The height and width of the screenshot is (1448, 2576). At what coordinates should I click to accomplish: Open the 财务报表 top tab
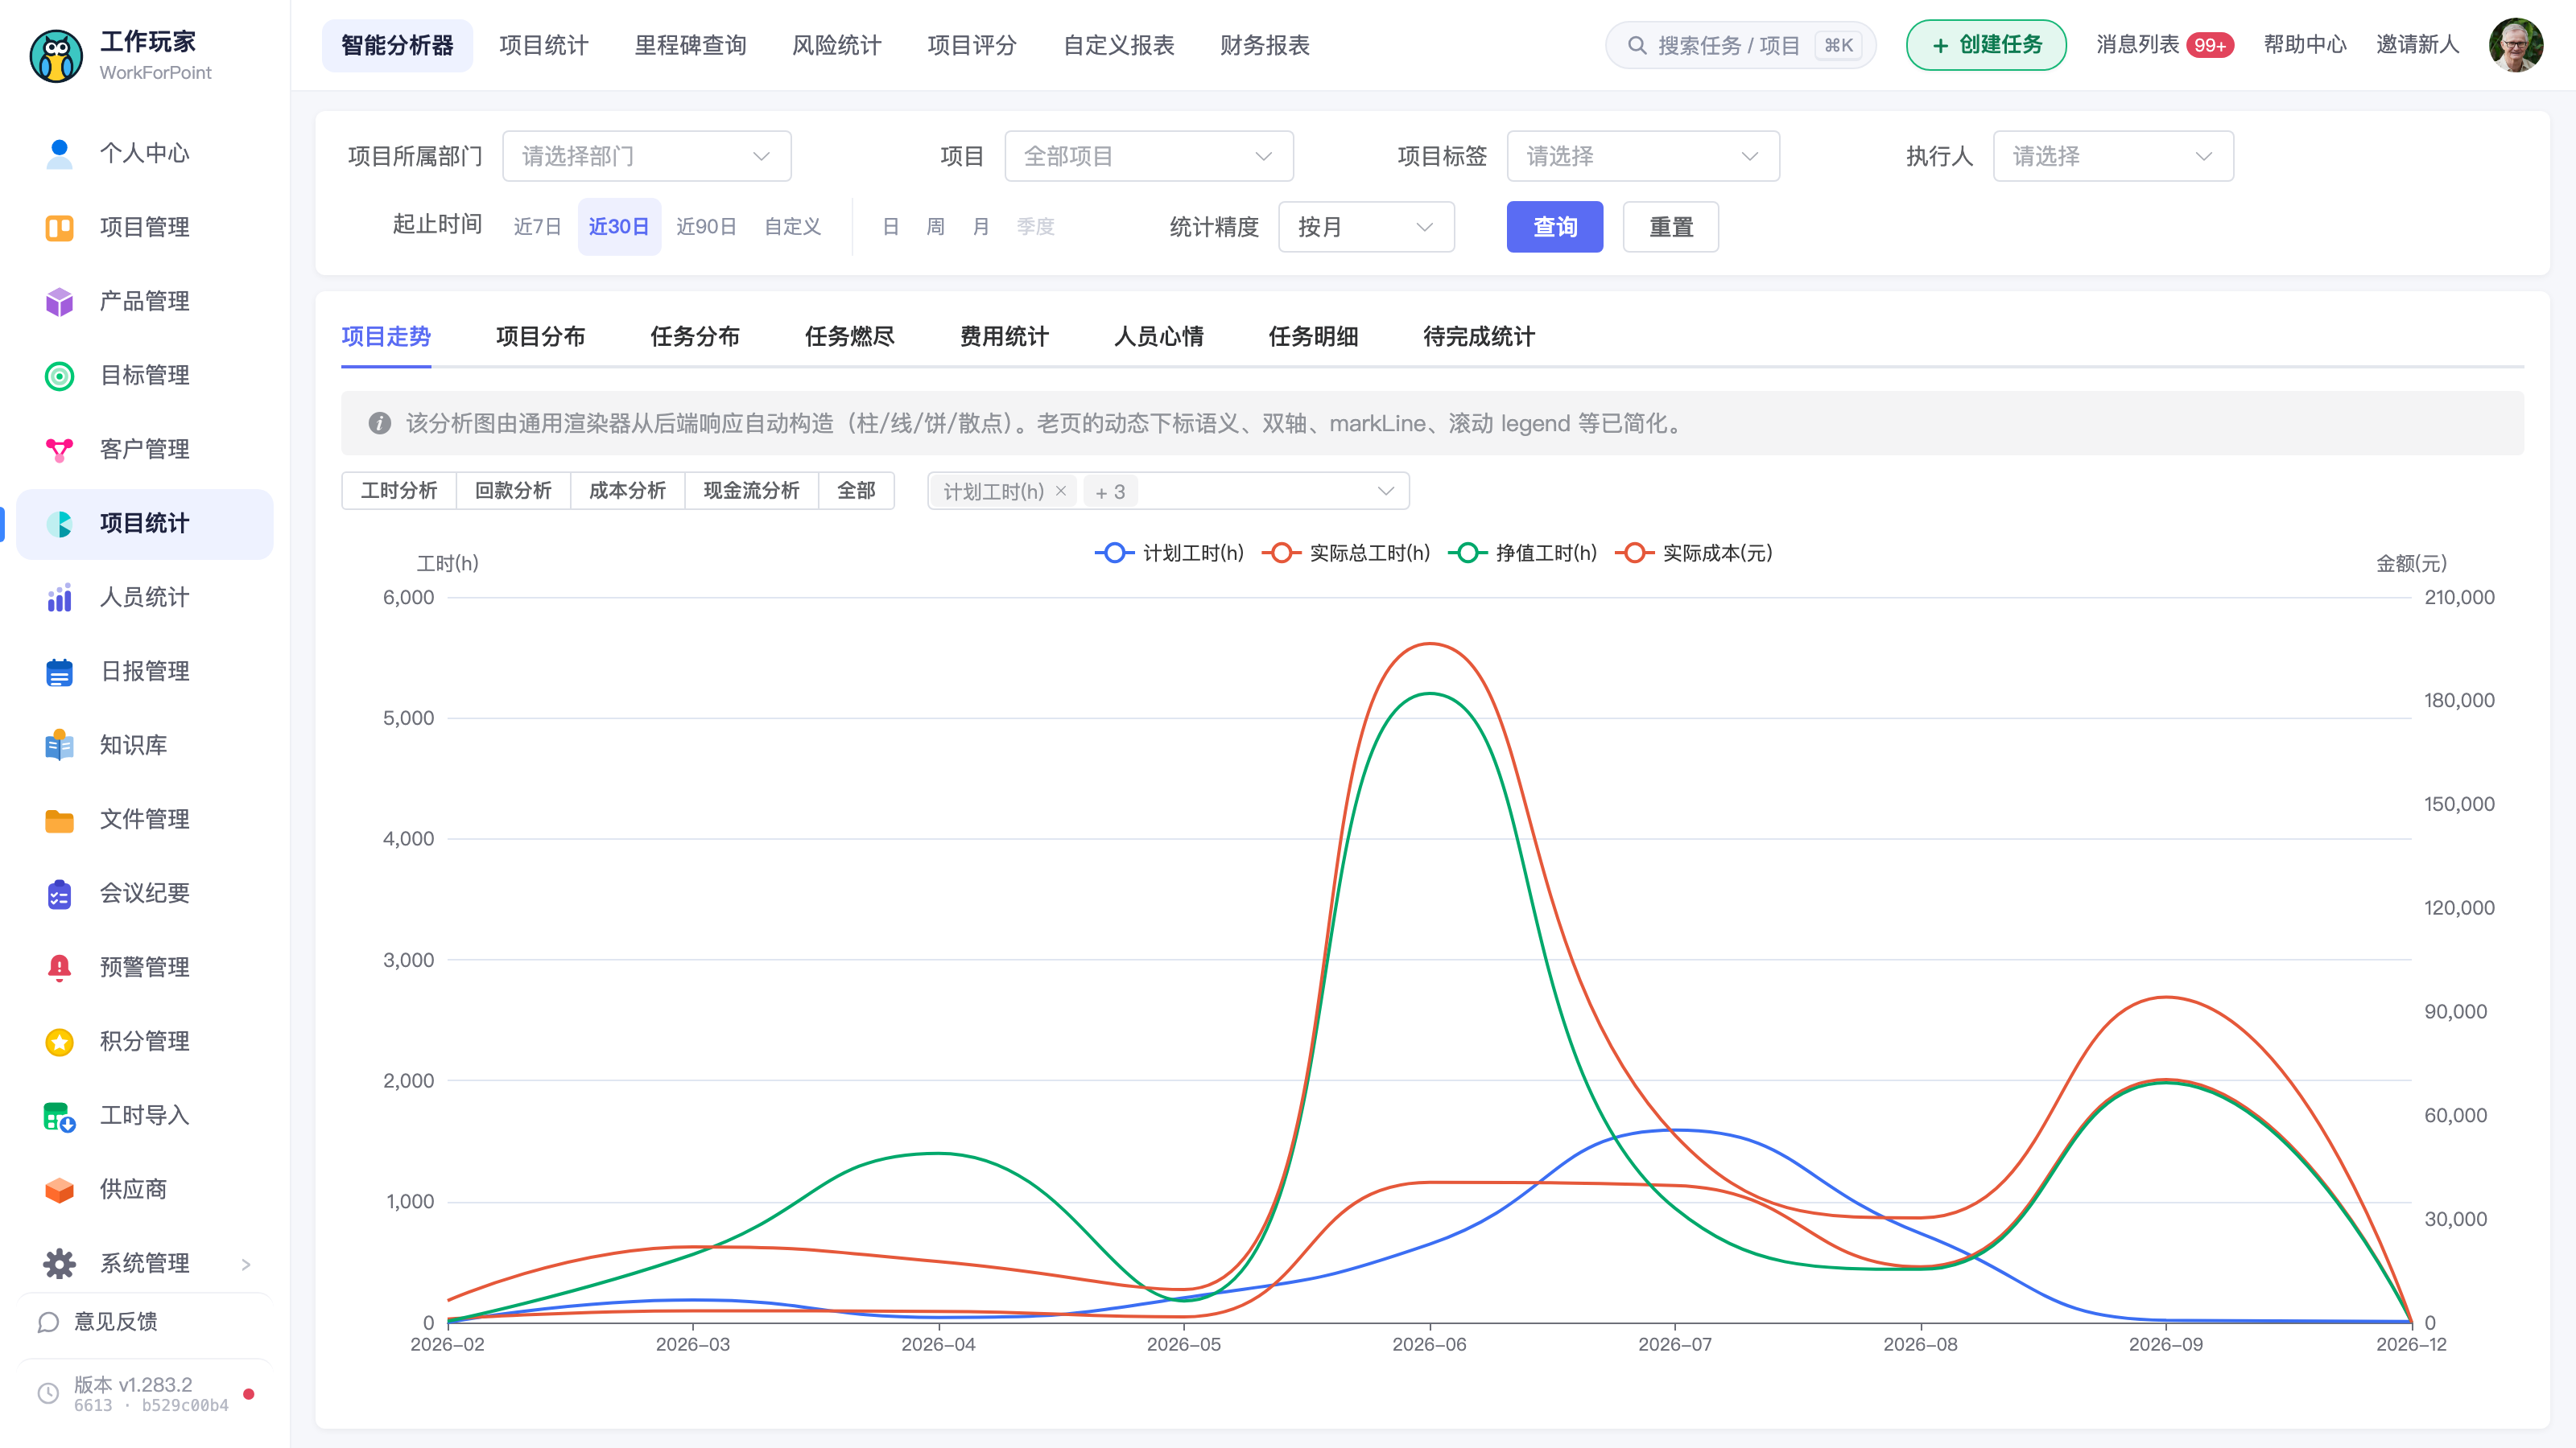pos(1264,45)
